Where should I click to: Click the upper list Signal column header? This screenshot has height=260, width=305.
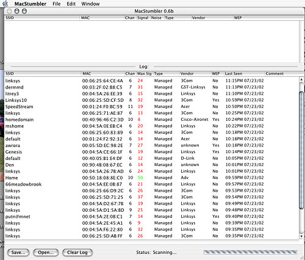coord(143,18)
